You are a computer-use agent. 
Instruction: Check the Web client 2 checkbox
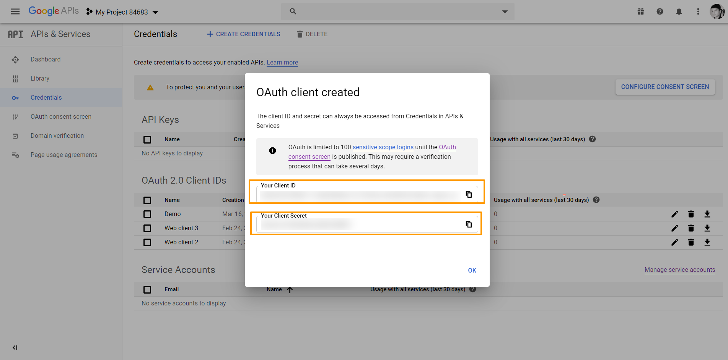pos(147,242)
